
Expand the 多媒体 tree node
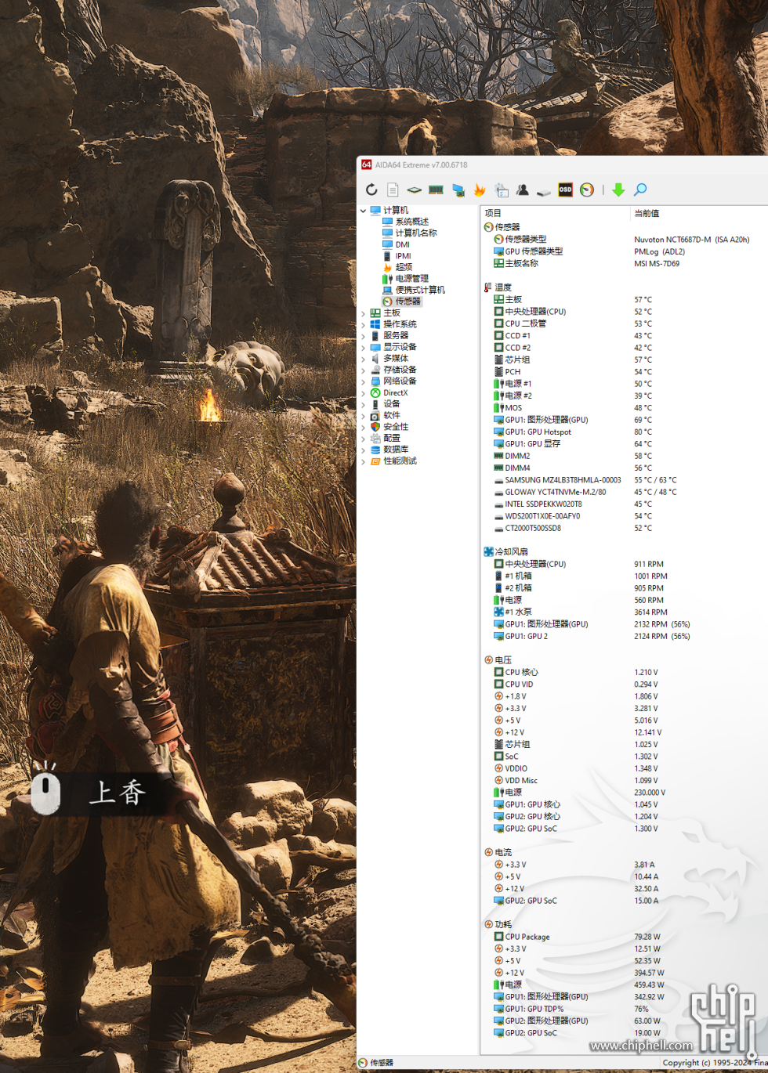point(363,359)
